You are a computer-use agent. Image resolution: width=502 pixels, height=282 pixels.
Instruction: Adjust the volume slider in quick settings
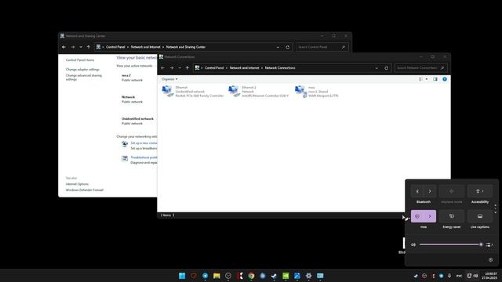451,244
